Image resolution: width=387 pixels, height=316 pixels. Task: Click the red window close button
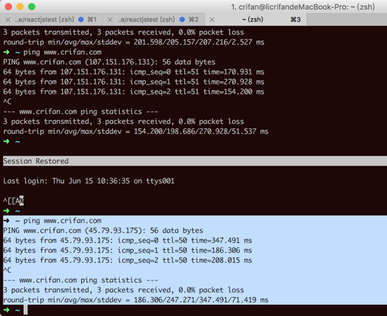pos(8,7)
